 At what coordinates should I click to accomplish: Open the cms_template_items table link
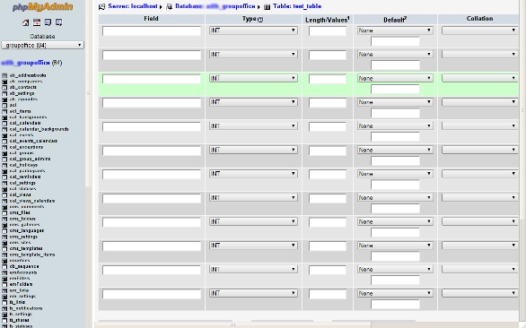point(32,255)
